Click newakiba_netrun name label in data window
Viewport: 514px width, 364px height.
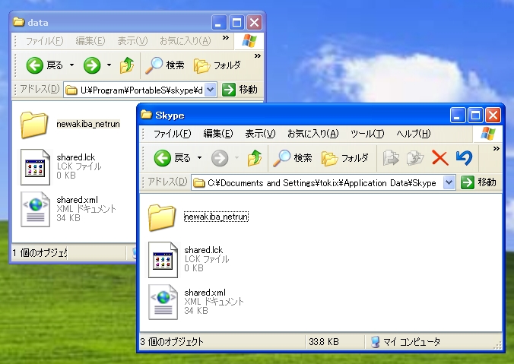tap(88, 124)
